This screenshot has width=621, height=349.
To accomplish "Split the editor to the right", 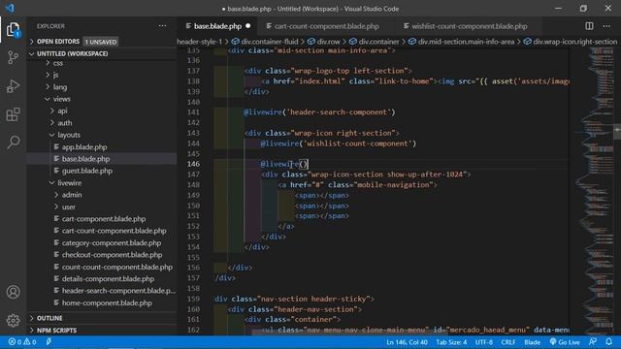I will point(589,26).
